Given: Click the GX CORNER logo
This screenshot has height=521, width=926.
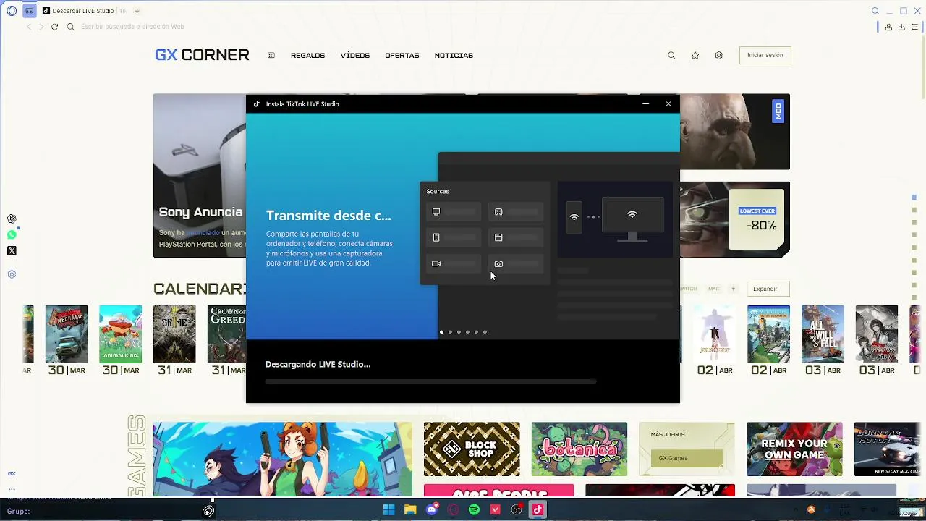Looking at the screenshot, I should 202,55.
